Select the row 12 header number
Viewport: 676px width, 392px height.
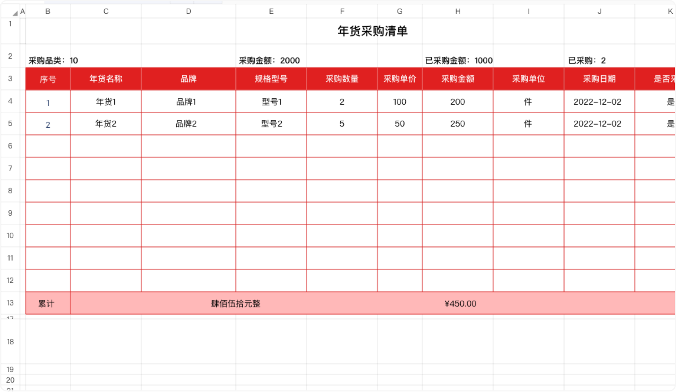click(10, 280)
